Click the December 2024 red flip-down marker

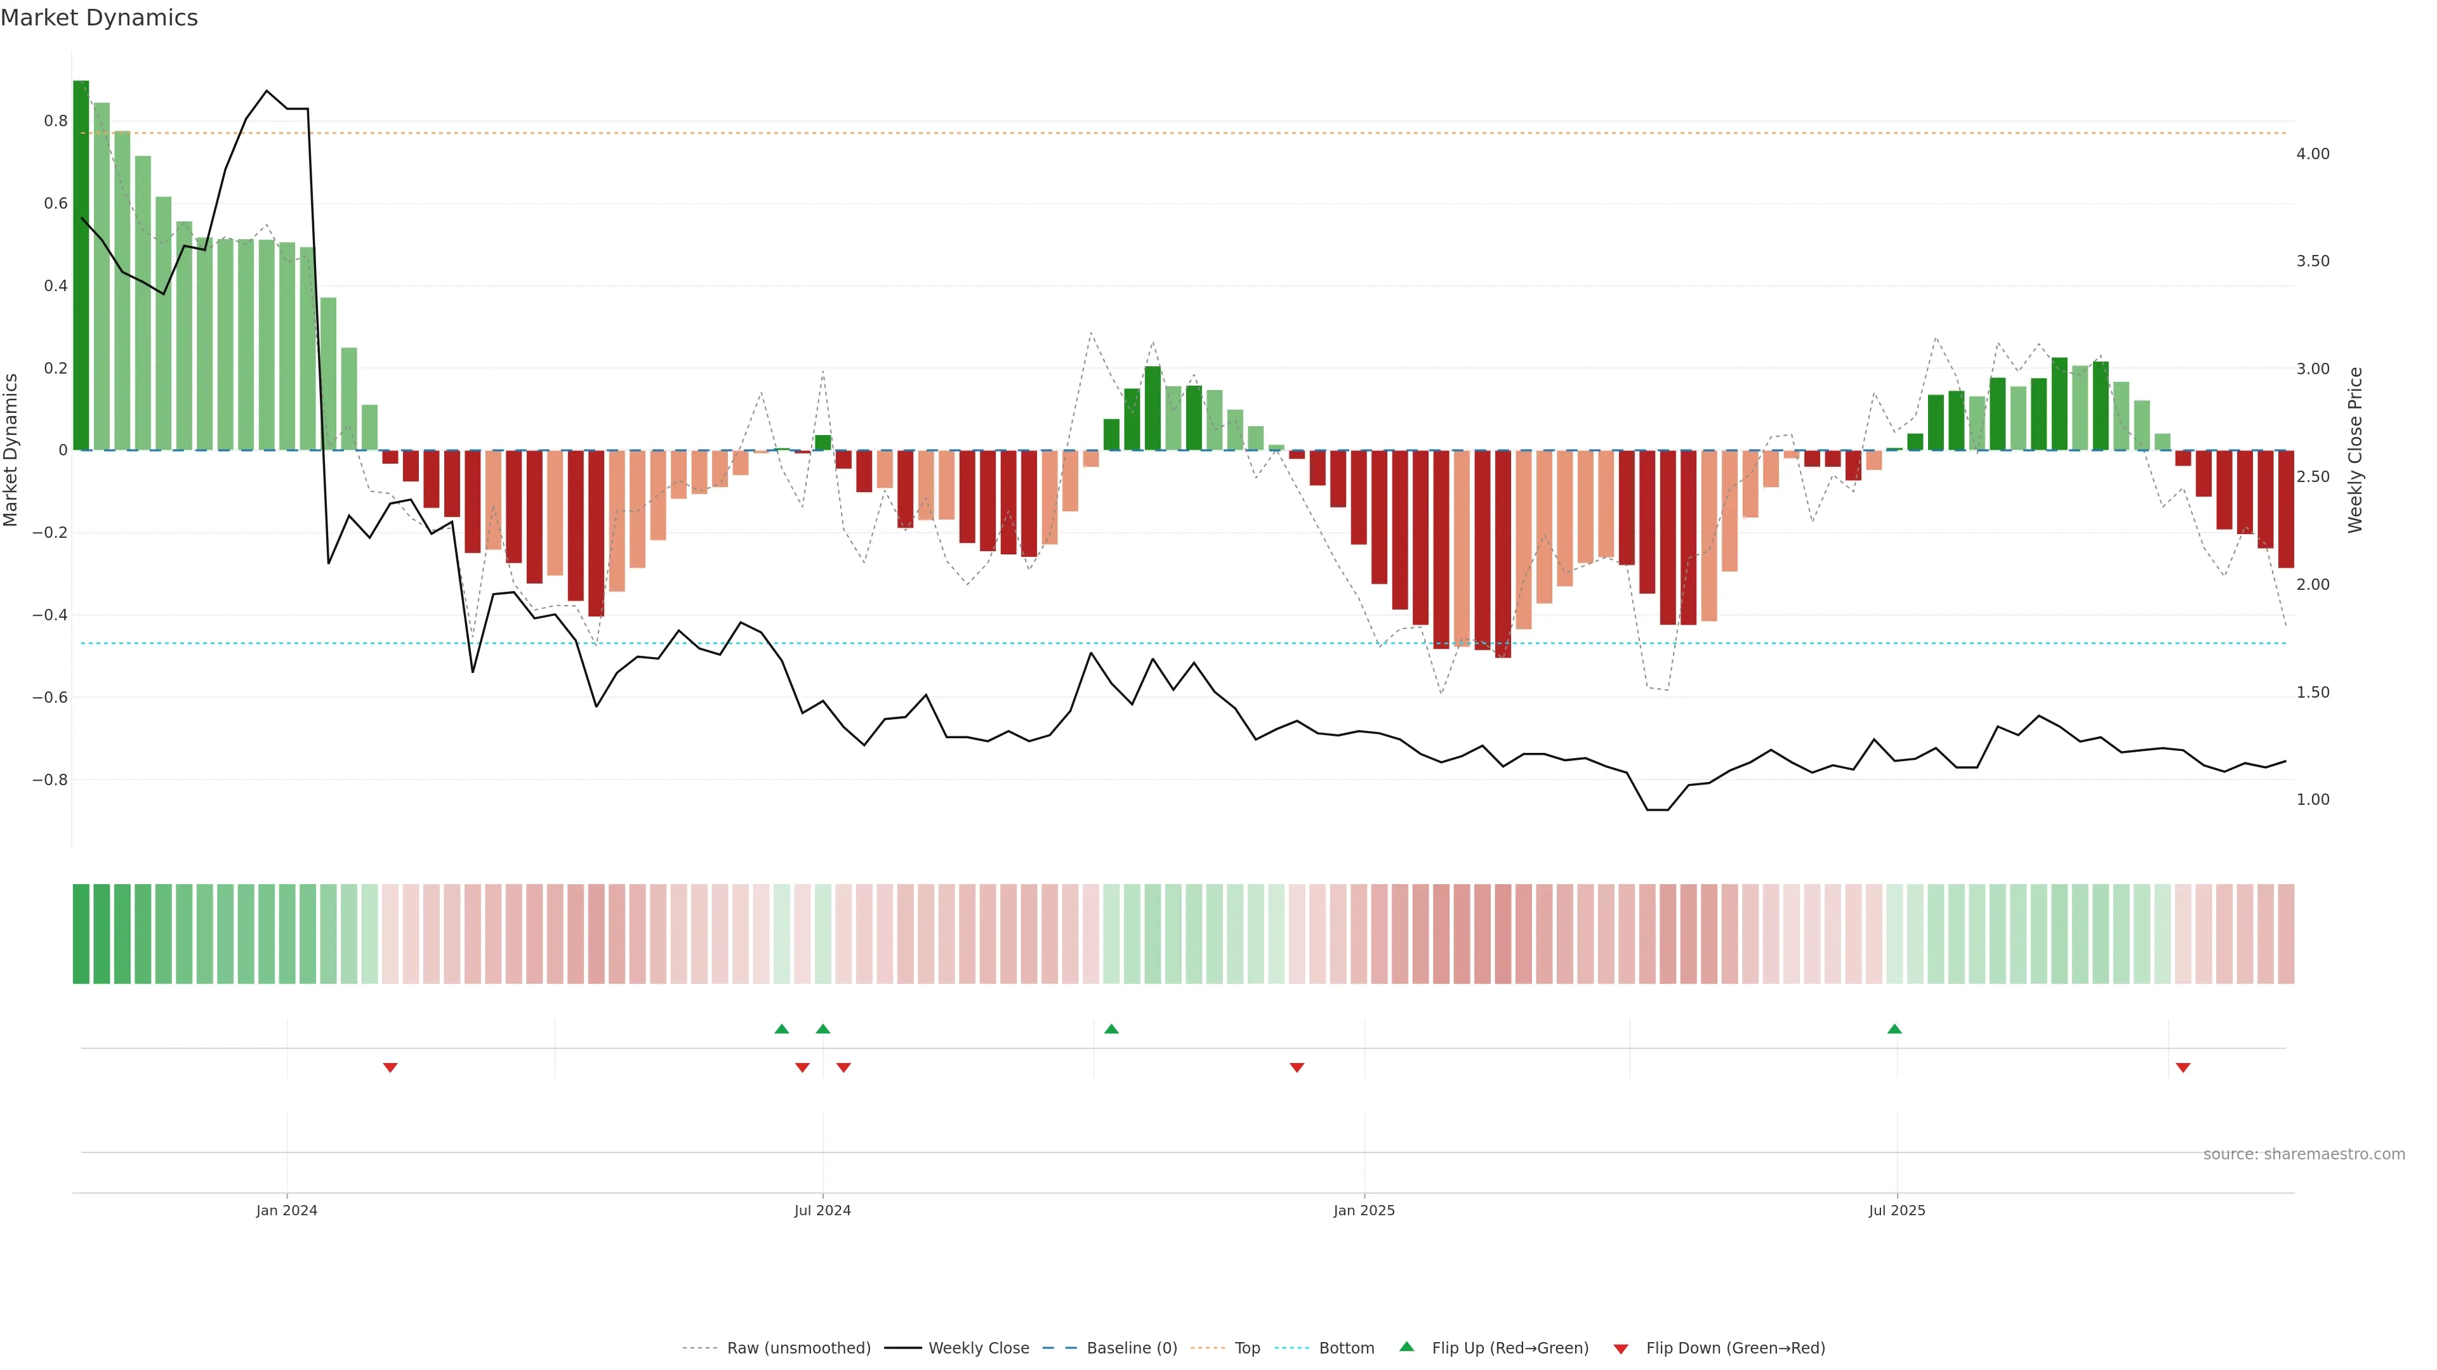pos(1297,1067)
